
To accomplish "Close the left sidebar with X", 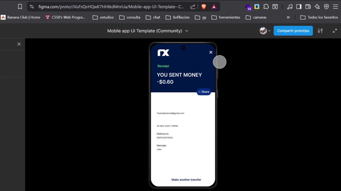I will pyautogui.click(x=19, y=44).
